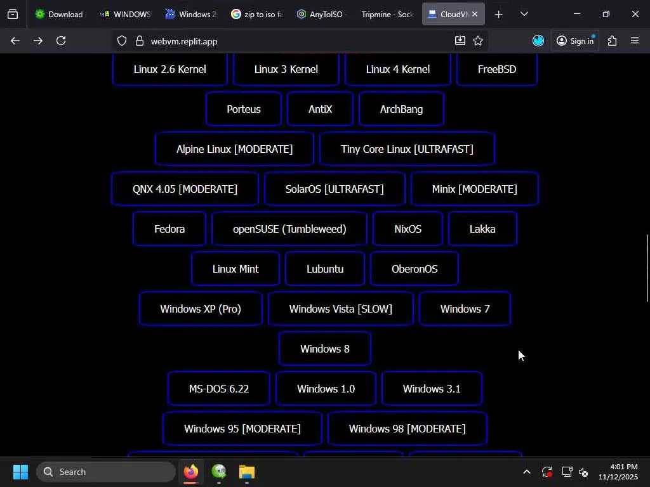Open the display/network tray icon
The width and height of the screenshot is (650, 487).
[x=567, y=472]
